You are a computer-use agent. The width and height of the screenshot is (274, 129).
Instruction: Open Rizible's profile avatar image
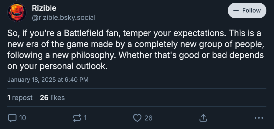pyautogui.click(x=16, y=13)
